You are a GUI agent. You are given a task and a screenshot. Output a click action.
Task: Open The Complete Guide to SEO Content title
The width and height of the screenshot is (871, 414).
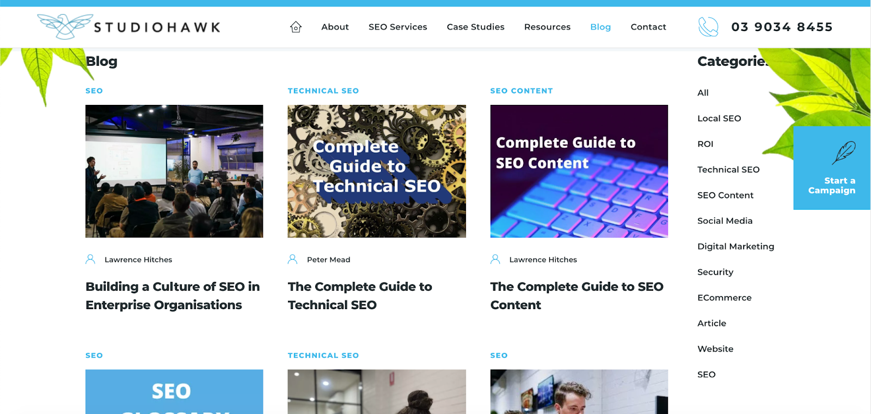(576, 296)
